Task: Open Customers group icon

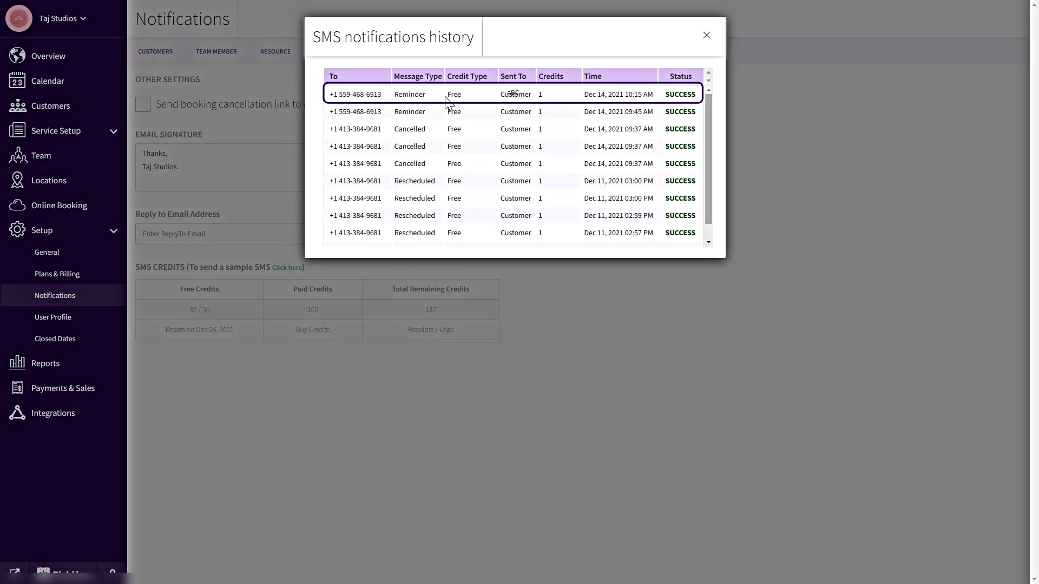Action: pos(17,105)
